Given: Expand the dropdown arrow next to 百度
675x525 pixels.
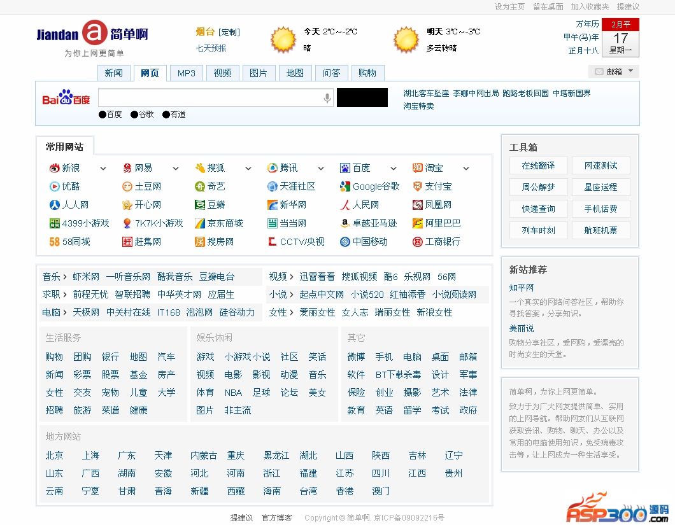Looking at the screenshot, I should tap(394, 169).
